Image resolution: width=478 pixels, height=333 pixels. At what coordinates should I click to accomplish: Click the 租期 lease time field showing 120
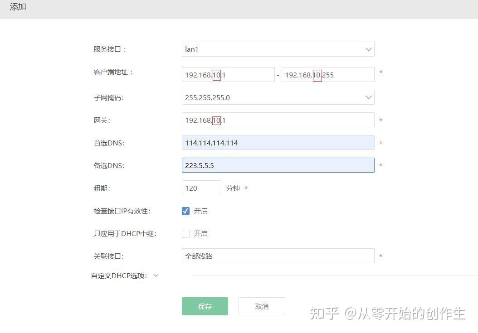201,188
